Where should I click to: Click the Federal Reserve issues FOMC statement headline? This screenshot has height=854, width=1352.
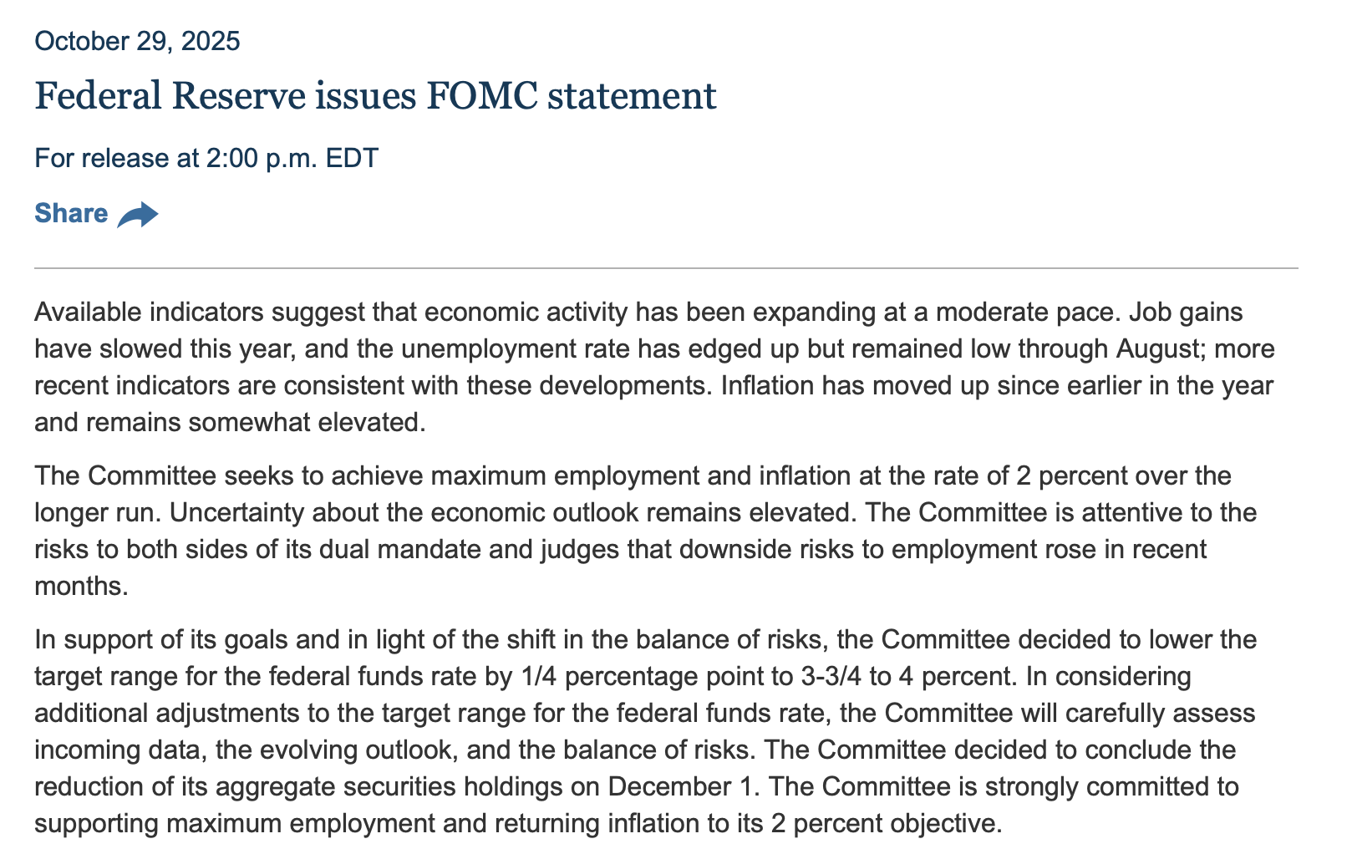375,96
